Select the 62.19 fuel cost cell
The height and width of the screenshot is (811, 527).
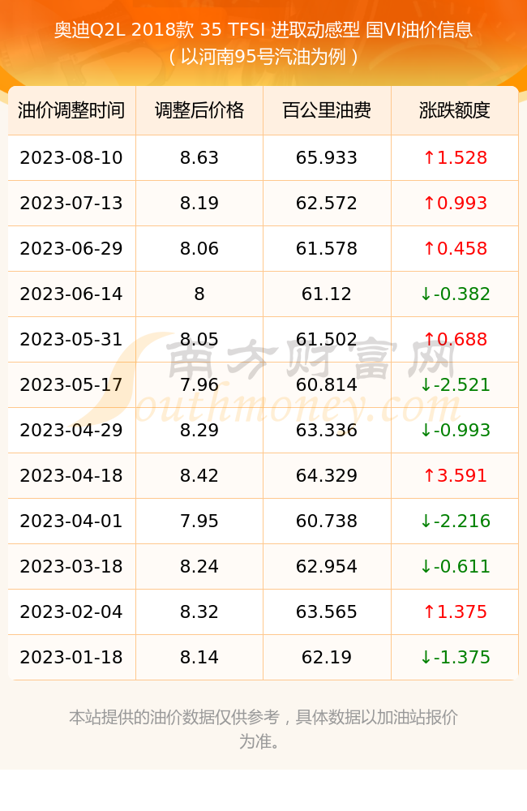point(327,658)
